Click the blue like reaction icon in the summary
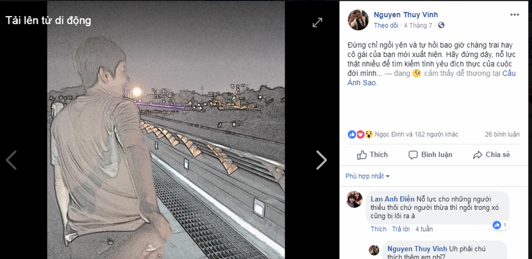 pyautogui.click(x=351, y=134)
